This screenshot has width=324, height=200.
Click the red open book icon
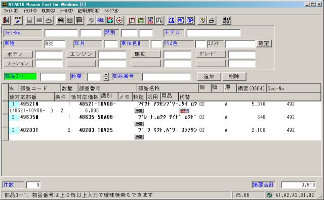(x=132, y=20)
